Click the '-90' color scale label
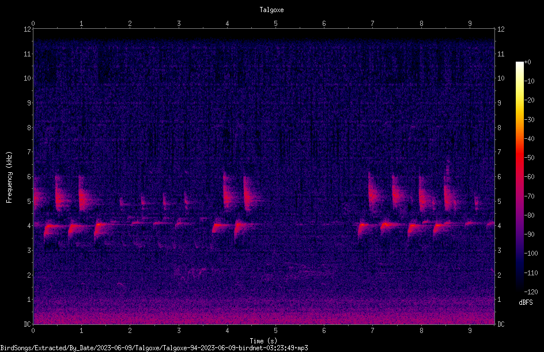Screen dimensions: 544x352 pos(529,234)
